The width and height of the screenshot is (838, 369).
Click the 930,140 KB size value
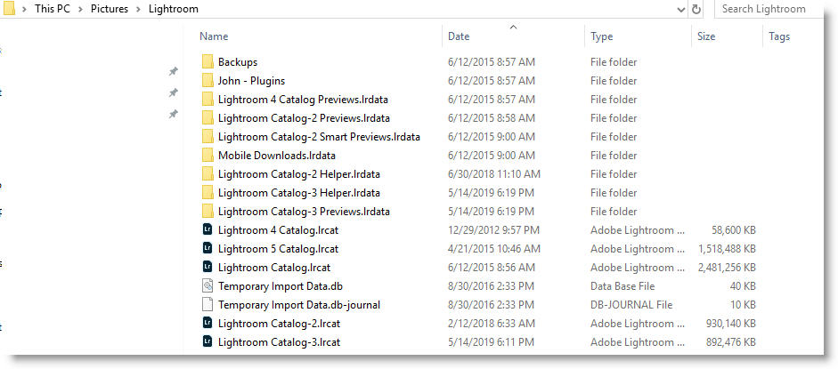(x=731, y=323)
